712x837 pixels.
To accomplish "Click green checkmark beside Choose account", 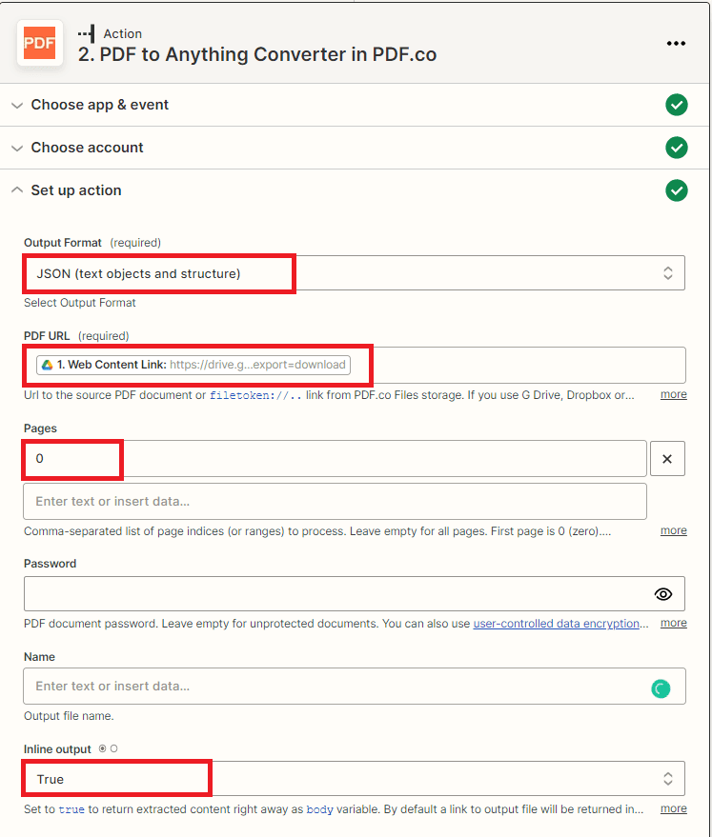I will coord(676,148).
